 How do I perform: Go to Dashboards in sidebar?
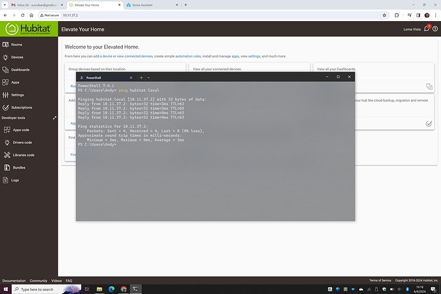click(x=16, y=70)
